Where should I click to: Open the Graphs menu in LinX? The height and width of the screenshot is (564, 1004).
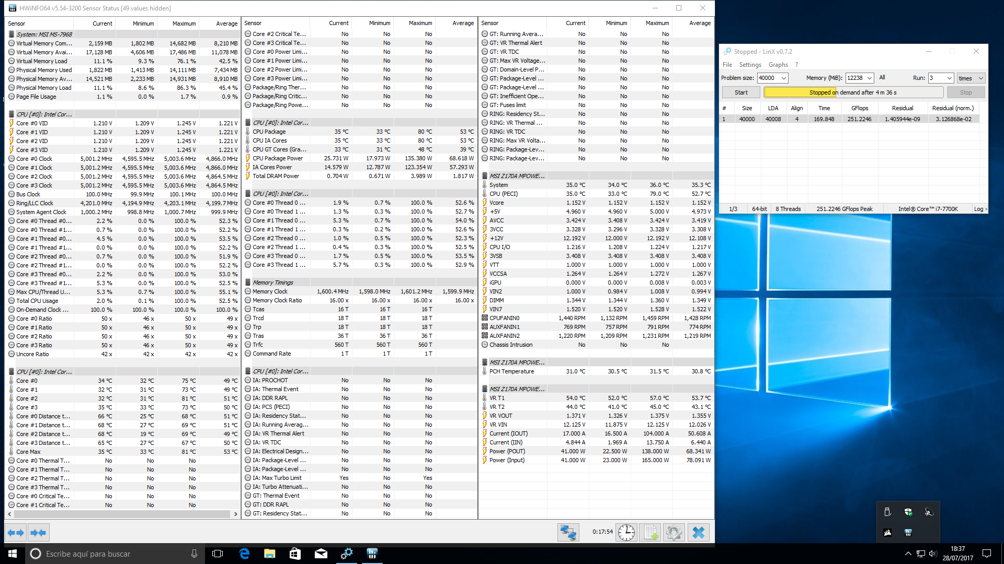pos(778,65)
